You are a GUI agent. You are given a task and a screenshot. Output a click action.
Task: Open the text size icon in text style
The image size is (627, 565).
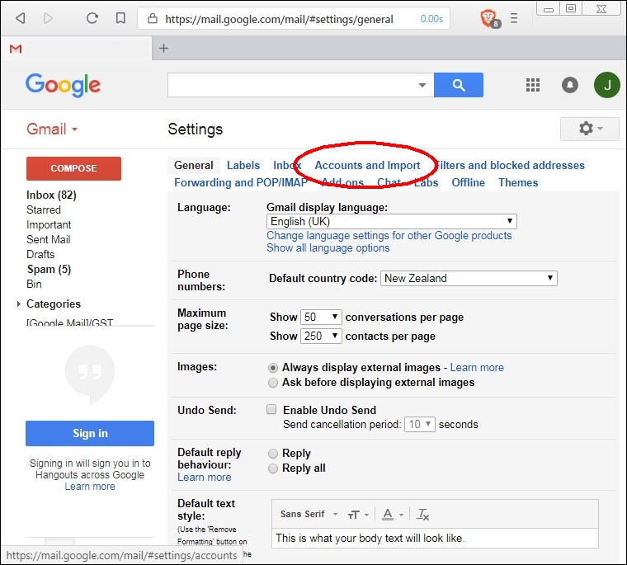pyautogui.click(x=357, y=515)
